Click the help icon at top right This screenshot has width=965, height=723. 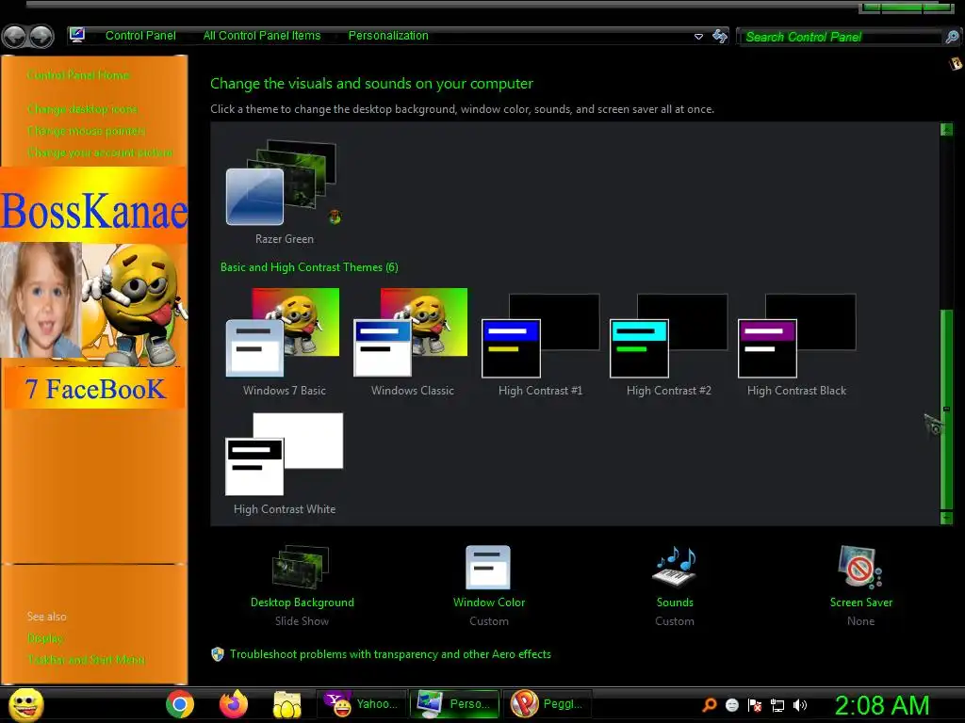[956, 63]
